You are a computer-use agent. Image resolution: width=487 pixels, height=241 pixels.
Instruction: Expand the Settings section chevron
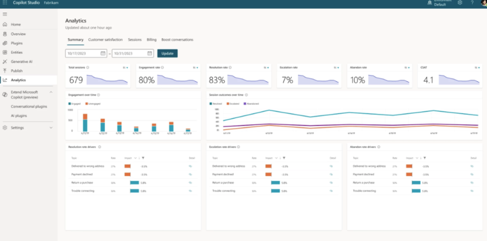(x=51, y=127)
